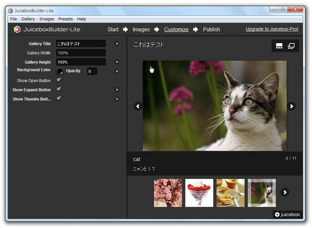Viewport: 312px width, 228px height.
Task: Open the Background Color picker dropdown
Action: (60, 71)
